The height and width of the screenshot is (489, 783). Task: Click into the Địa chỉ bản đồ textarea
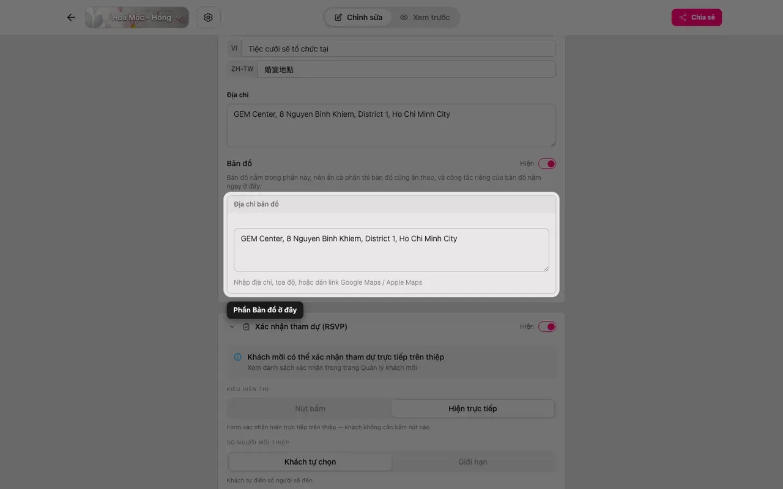[x=391, y=250]
